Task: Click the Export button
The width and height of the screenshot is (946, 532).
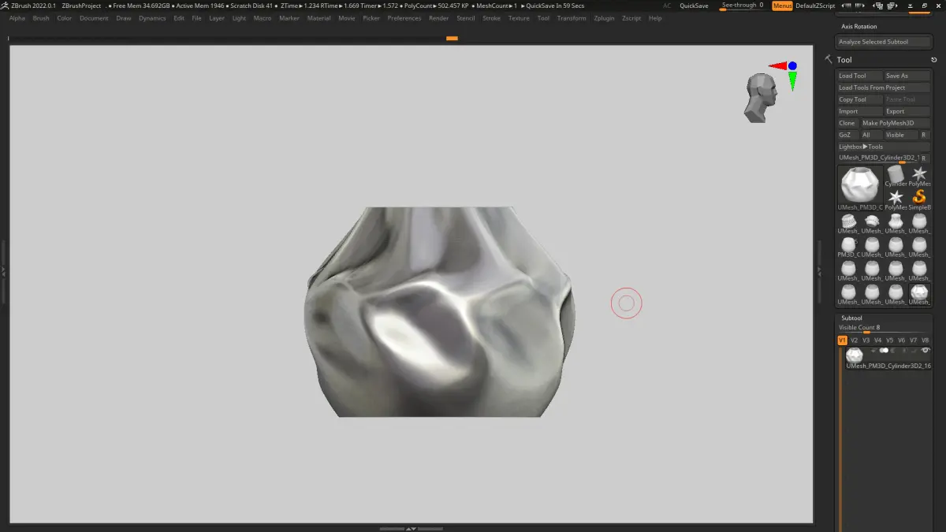Action: coord(907,111)
